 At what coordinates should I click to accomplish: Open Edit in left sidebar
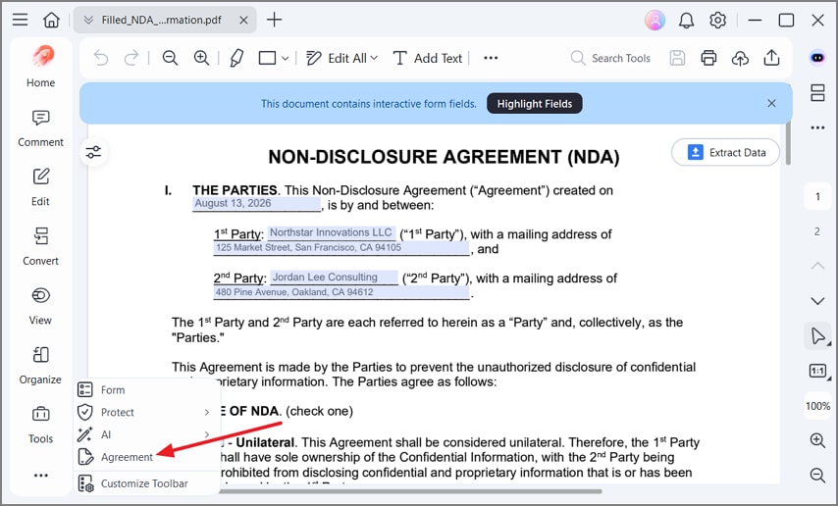coord(40,187)
